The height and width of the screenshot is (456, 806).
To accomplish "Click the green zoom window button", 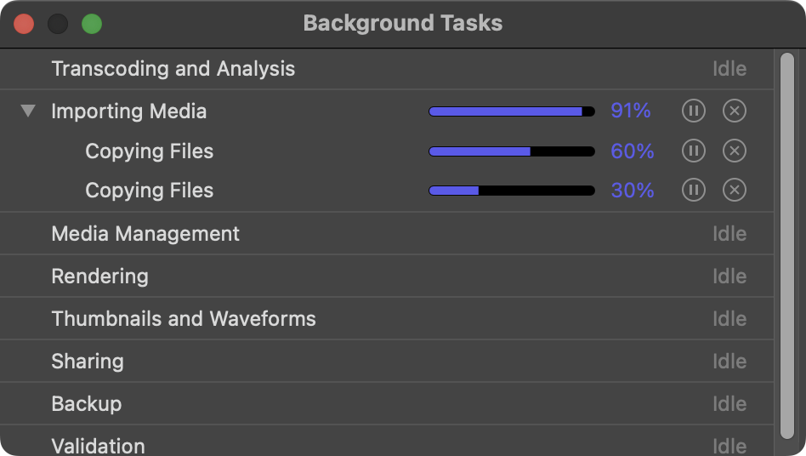I will (x=92, y=24).
